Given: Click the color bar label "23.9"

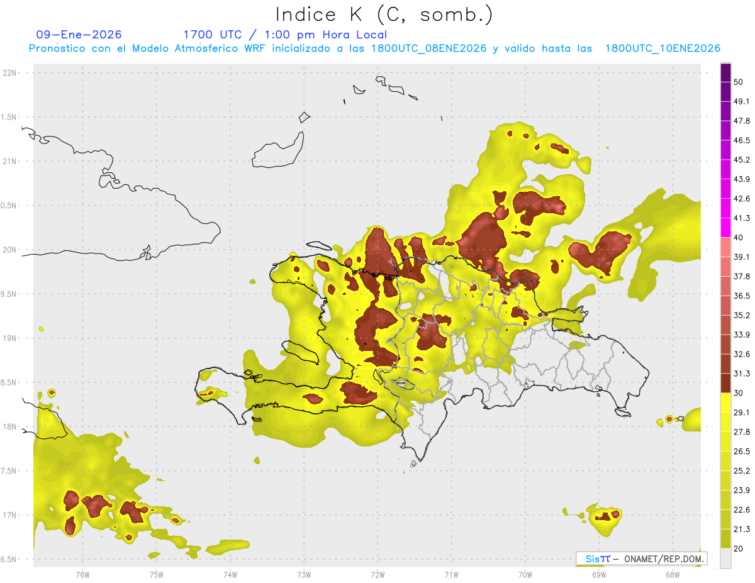Looking at the screenshot, I should (x=742, y=491).
